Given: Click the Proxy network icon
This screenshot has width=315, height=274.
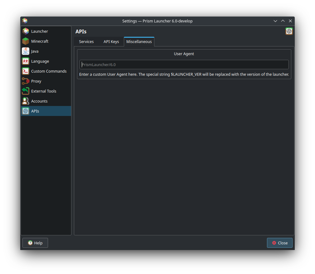Looking at the screenshot, I should tap(26, 81).
